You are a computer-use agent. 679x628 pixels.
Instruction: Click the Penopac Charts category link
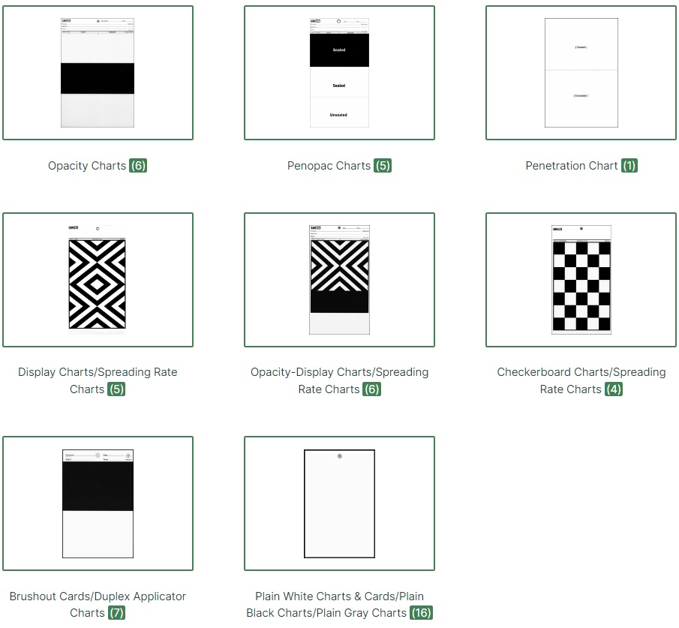pos(329,166)
